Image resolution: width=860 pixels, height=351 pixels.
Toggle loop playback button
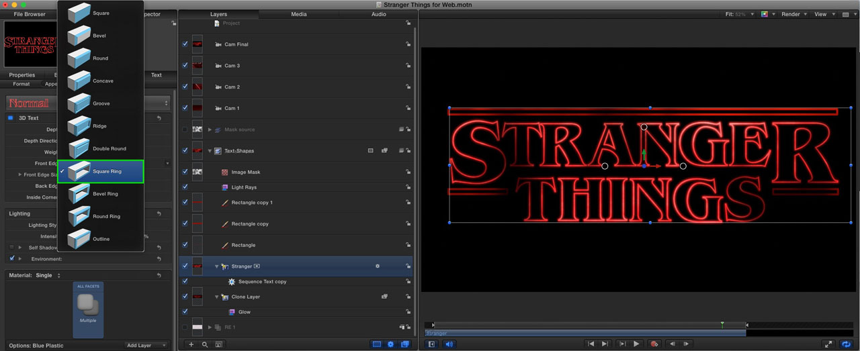(x=847, y=344)
